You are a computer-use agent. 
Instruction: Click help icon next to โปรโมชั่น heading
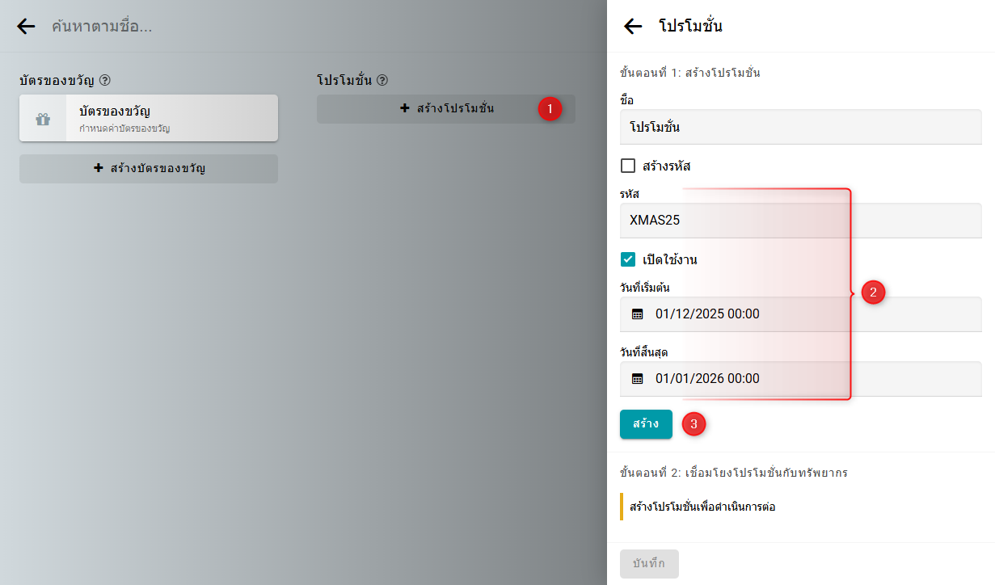tap(382, 81)
